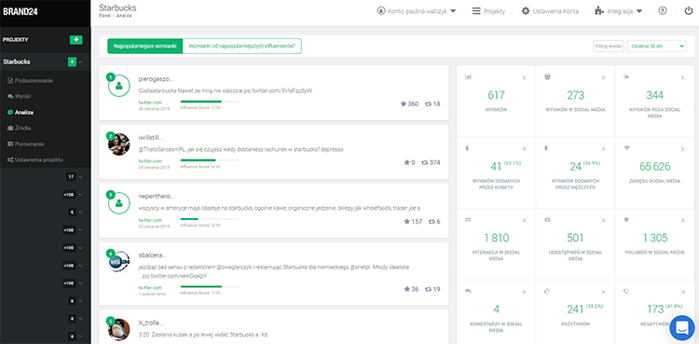Open twitter.com link on pierogaszo mention
Viewport: 699px width, 344px height.
click(x=150, y=103)
